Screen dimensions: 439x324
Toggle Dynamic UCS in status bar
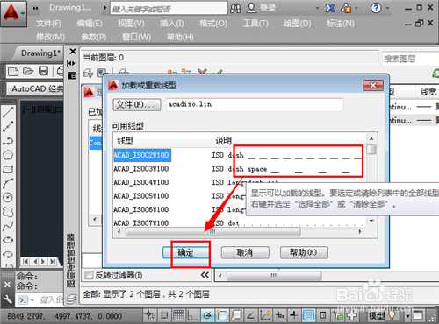pos(265,315)
